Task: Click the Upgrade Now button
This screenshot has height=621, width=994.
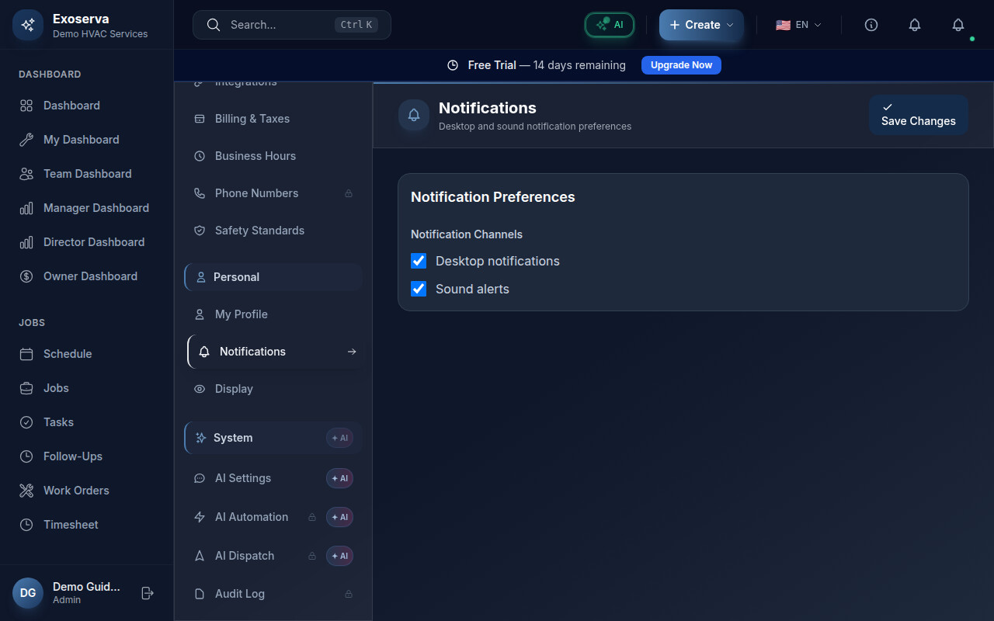Action: (681, 65)
